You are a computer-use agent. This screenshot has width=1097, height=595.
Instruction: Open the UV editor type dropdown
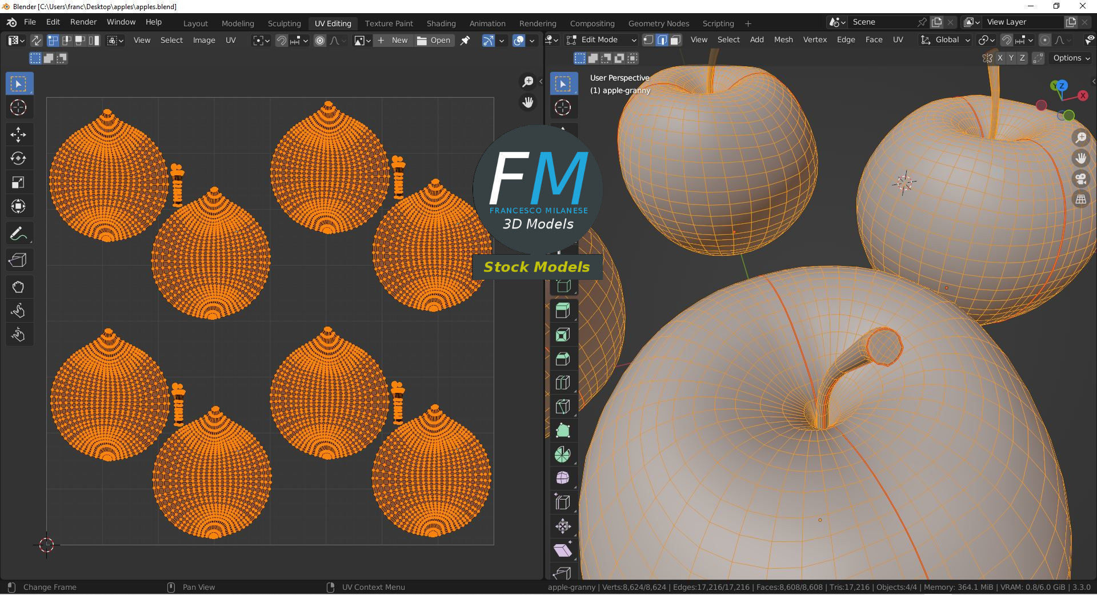pos(16,41)
